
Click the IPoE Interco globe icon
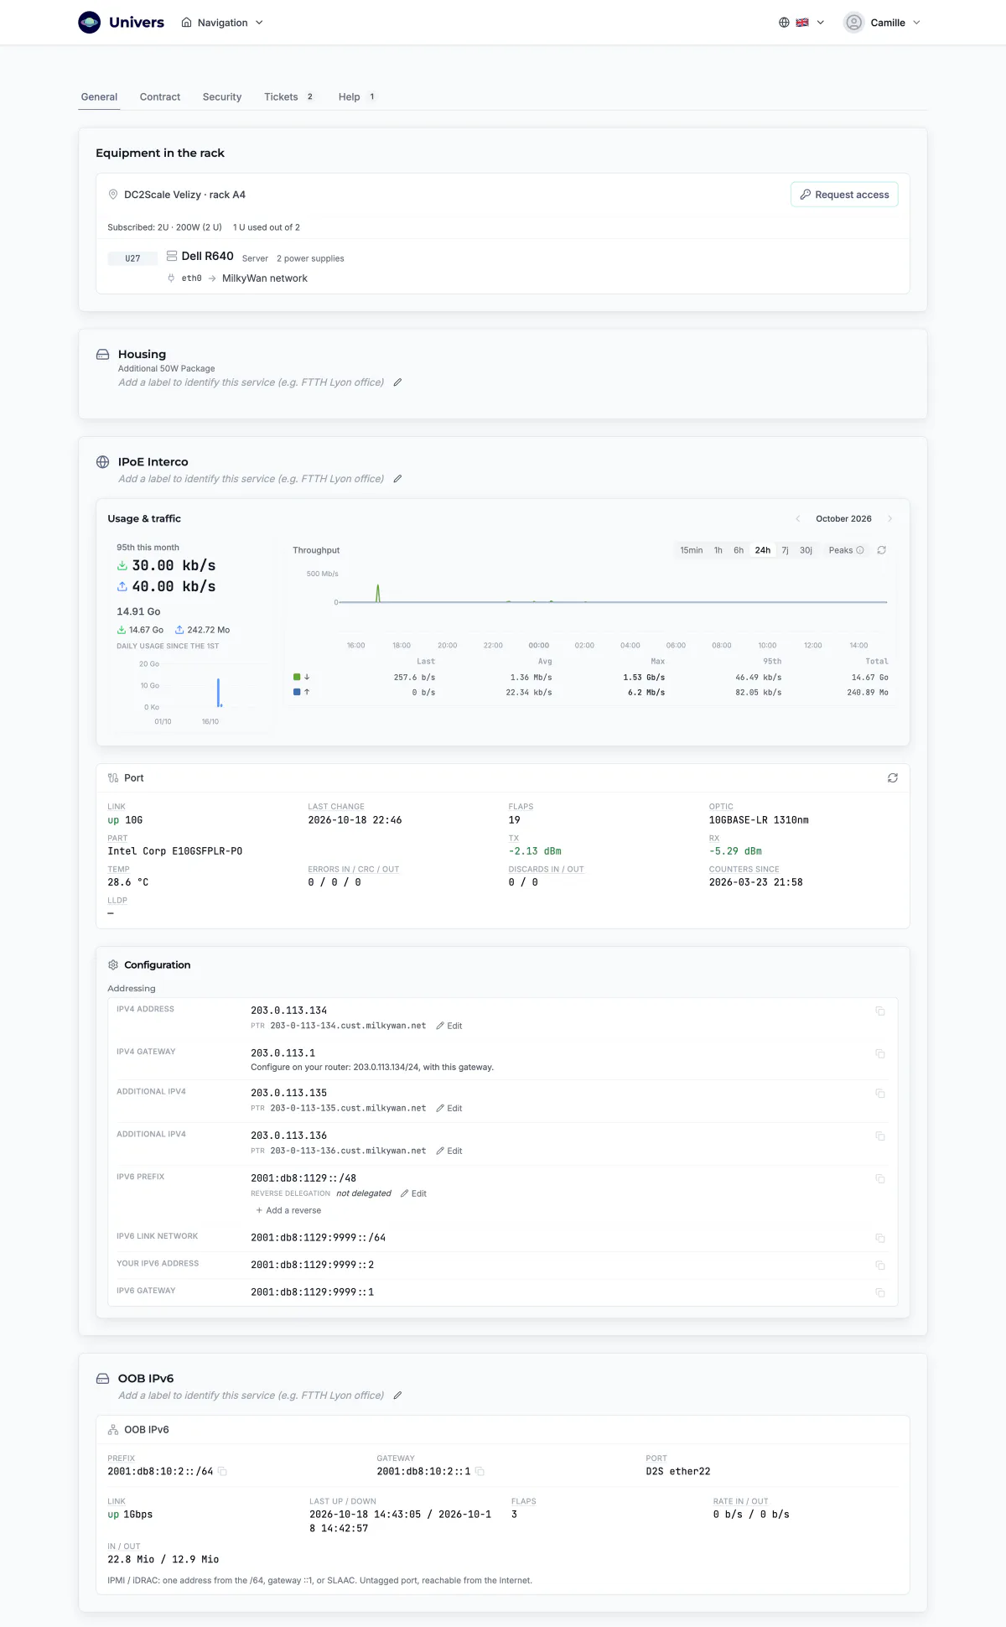click(102, 462)
